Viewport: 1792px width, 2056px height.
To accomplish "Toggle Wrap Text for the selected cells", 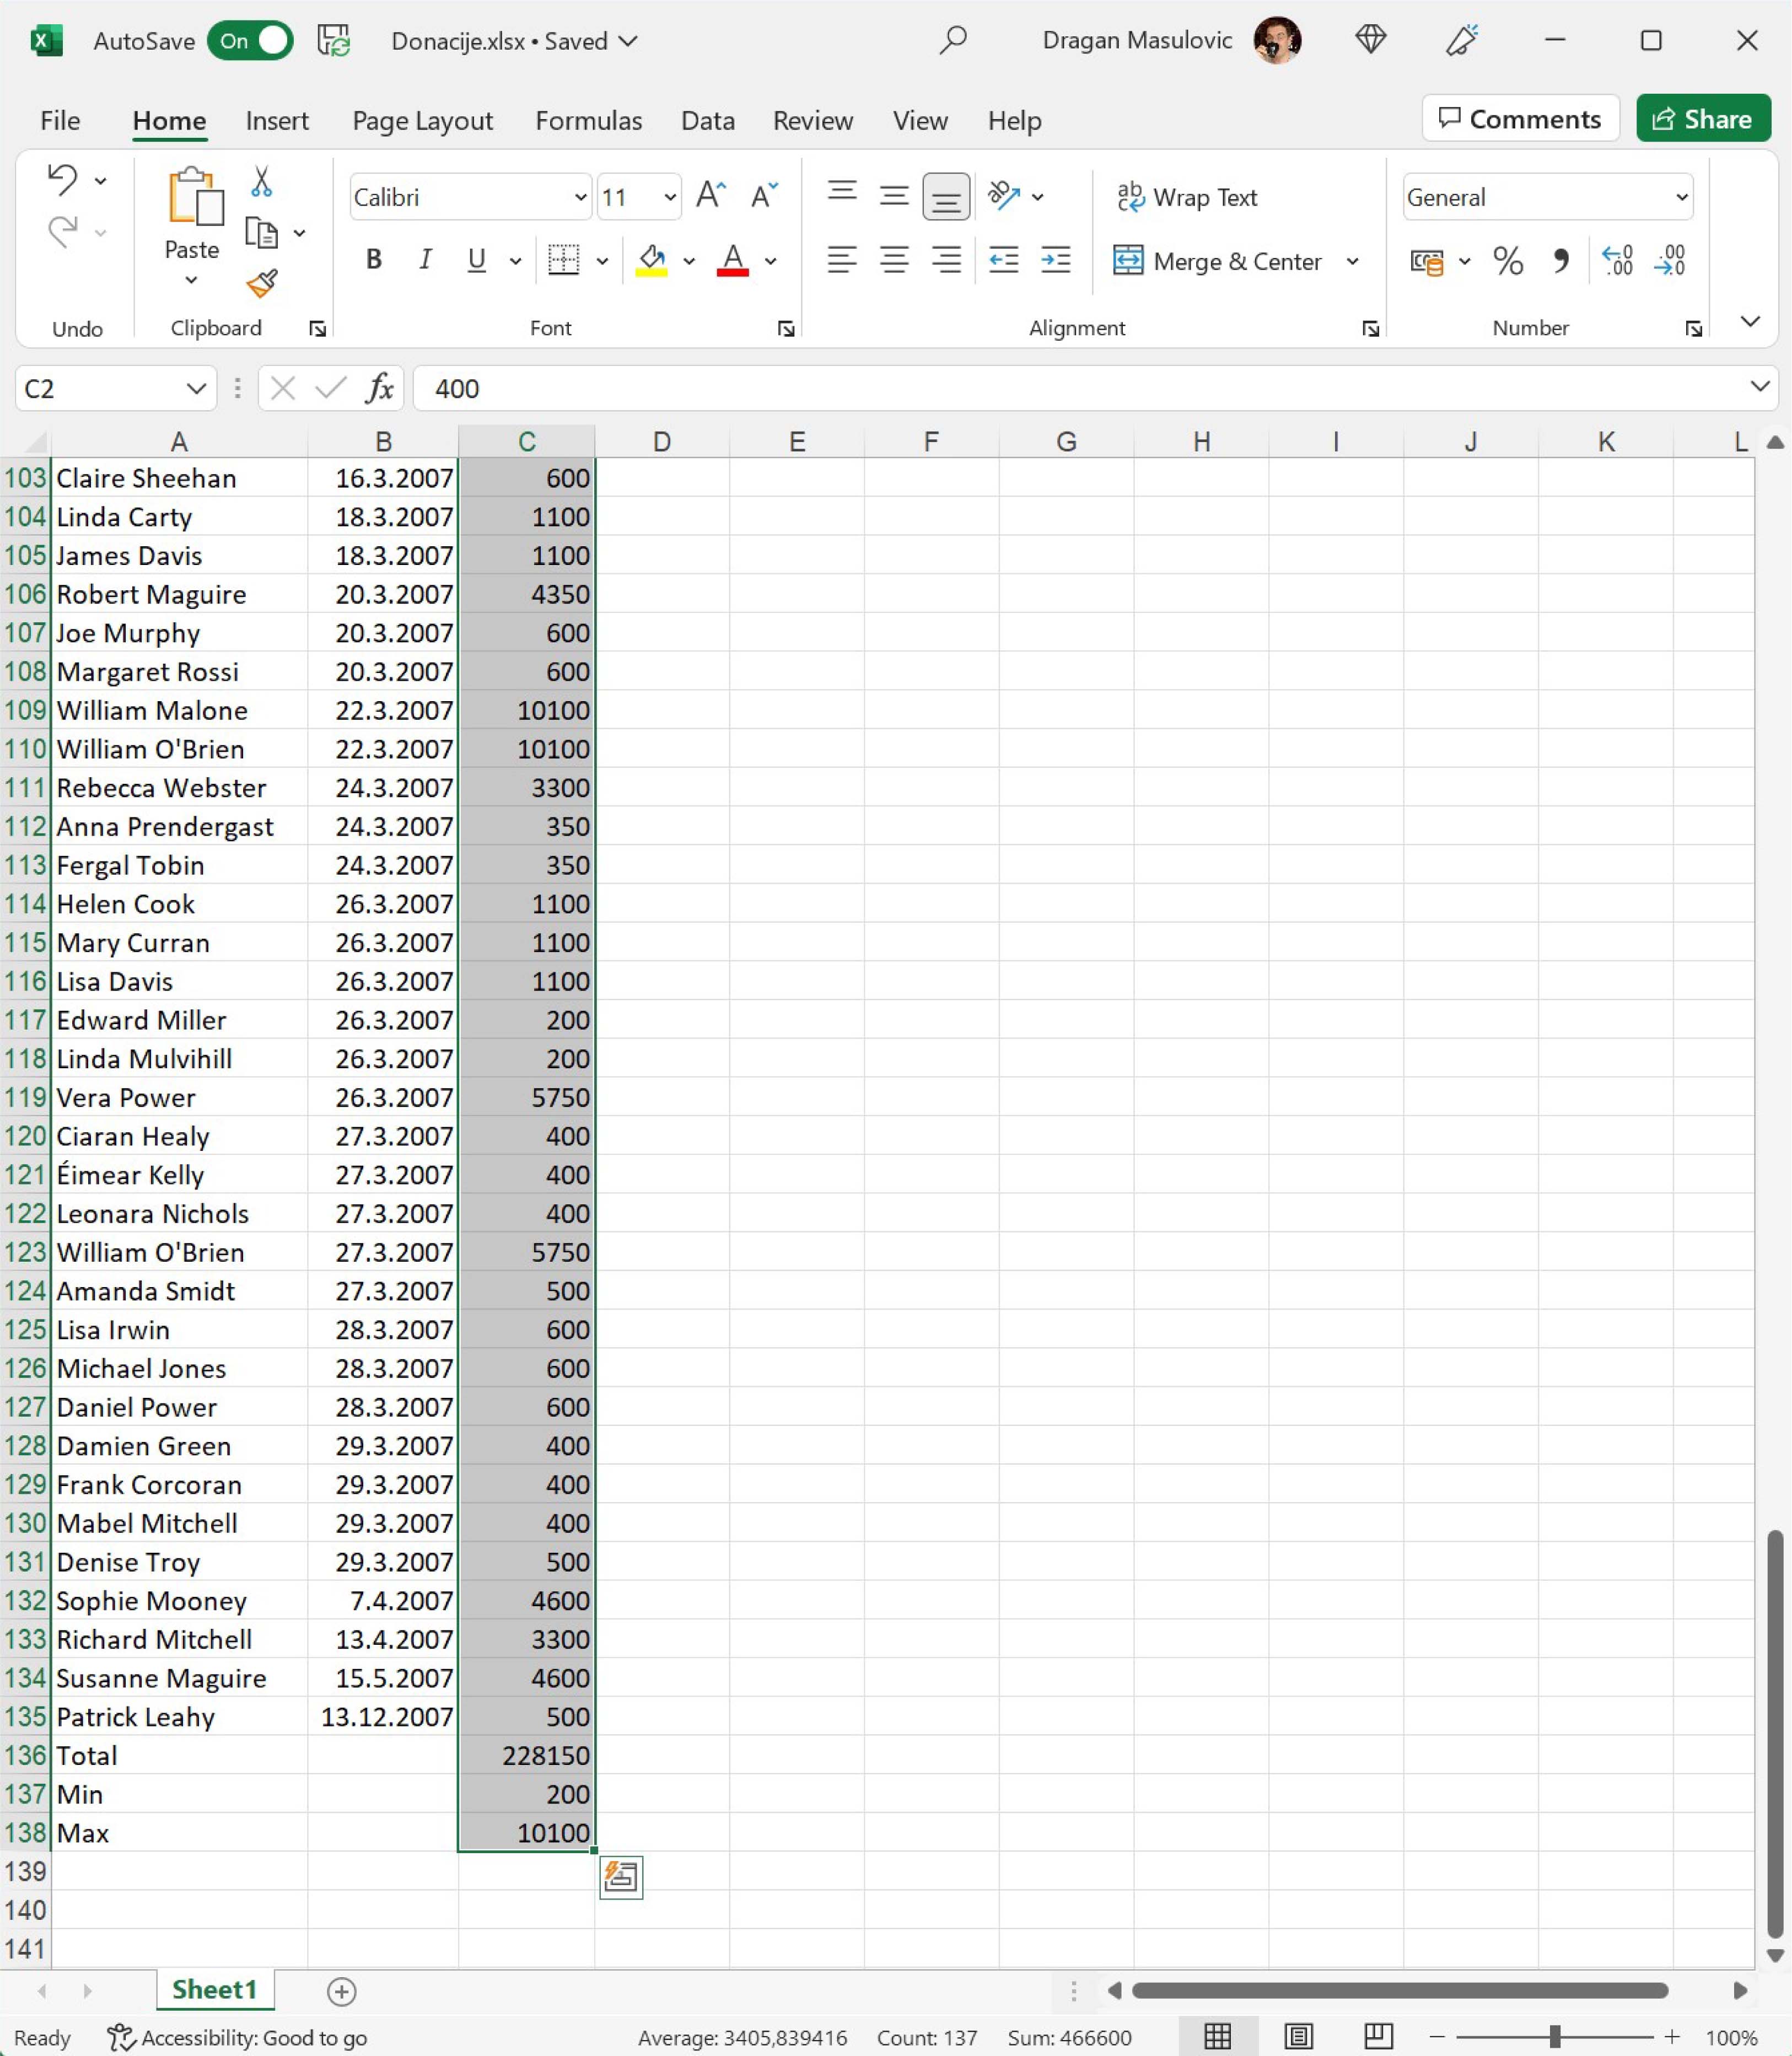I will point(1187,197).
